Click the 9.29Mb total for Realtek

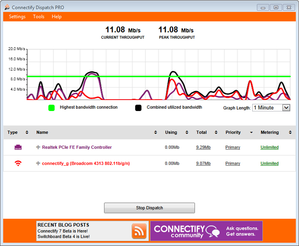(x=203, y=148)
